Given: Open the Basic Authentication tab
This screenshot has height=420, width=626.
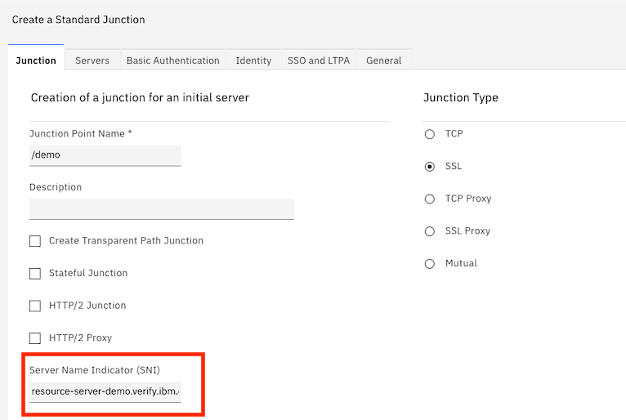Looking at the screenshot, I should tap(172, 60).
